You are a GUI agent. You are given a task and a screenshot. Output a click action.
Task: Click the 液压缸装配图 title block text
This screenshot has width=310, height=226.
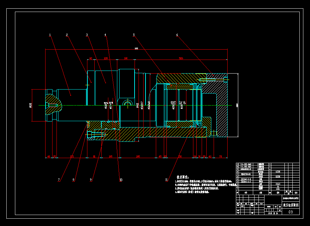pyautogui.click(x=291, y=205)
